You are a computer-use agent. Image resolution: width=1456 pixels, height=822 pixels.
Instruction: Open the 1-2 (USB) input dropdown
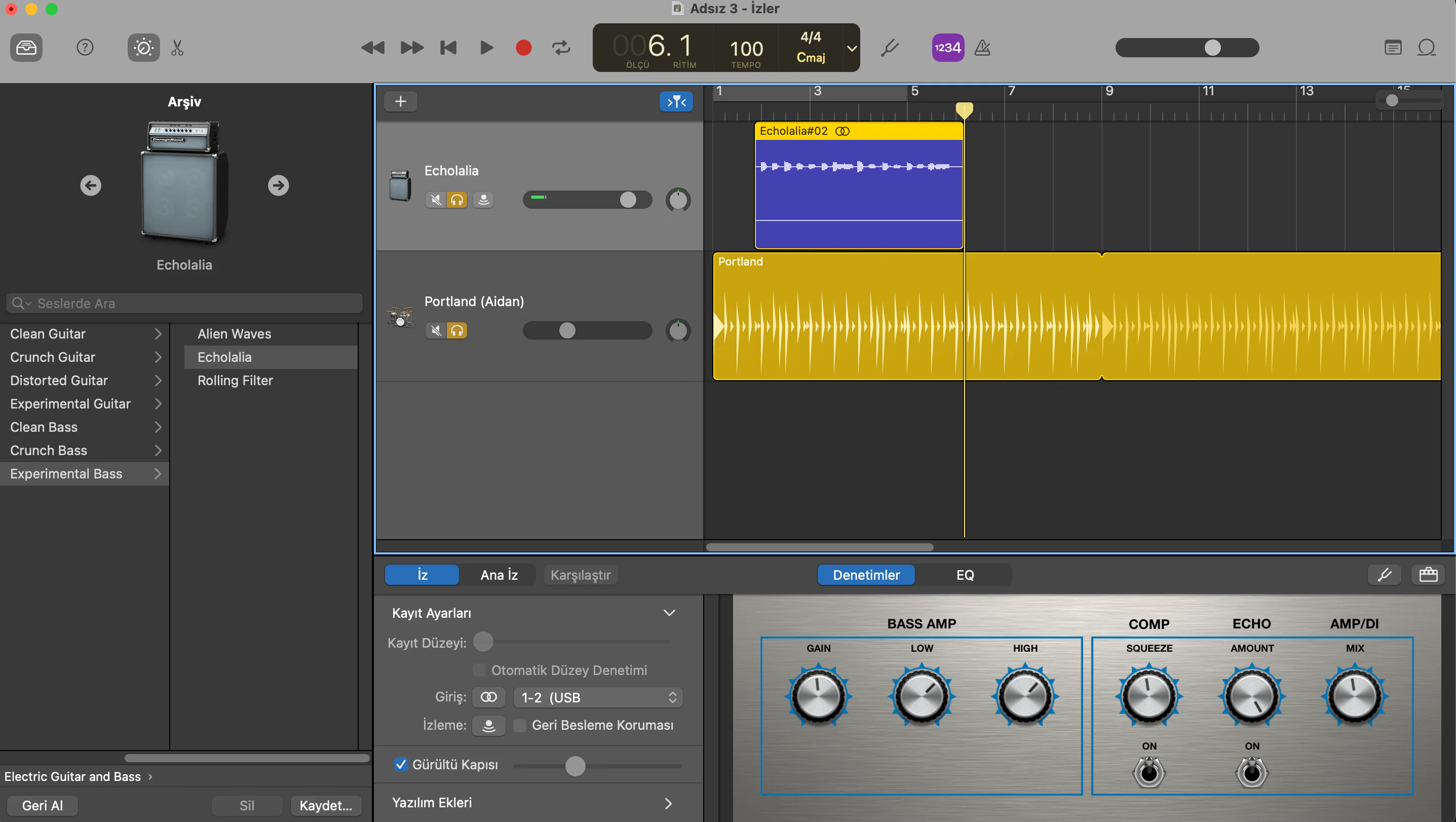[597, 697]
